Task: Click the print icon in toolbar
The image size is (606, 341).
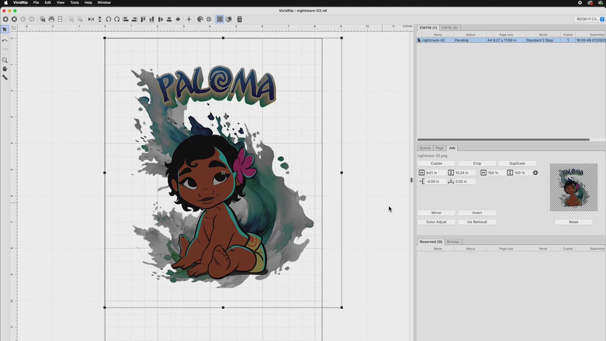Action: (x=52, y=19)
